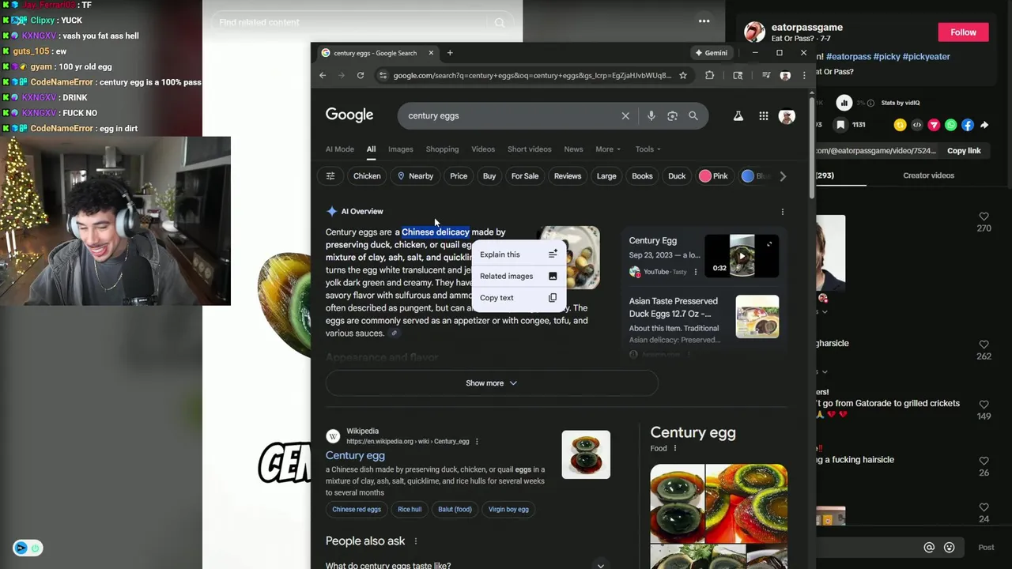Click the Balut (food) related chip
The width and height of the screenshot is (1012, 569).
click(455, 510)
